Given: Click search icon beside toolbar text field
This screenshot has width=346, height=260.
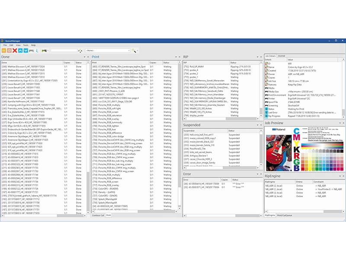Looking at the screenshot, I should click(80, 51).
